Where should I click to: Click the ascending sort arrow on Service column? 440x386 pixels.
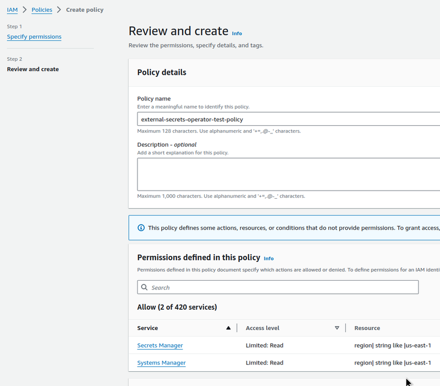pos(228,328)
